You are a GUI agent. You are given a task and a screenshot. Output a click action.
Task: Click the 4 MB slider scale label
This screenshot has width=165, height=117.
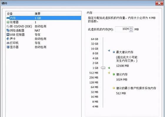coord(95,106)
